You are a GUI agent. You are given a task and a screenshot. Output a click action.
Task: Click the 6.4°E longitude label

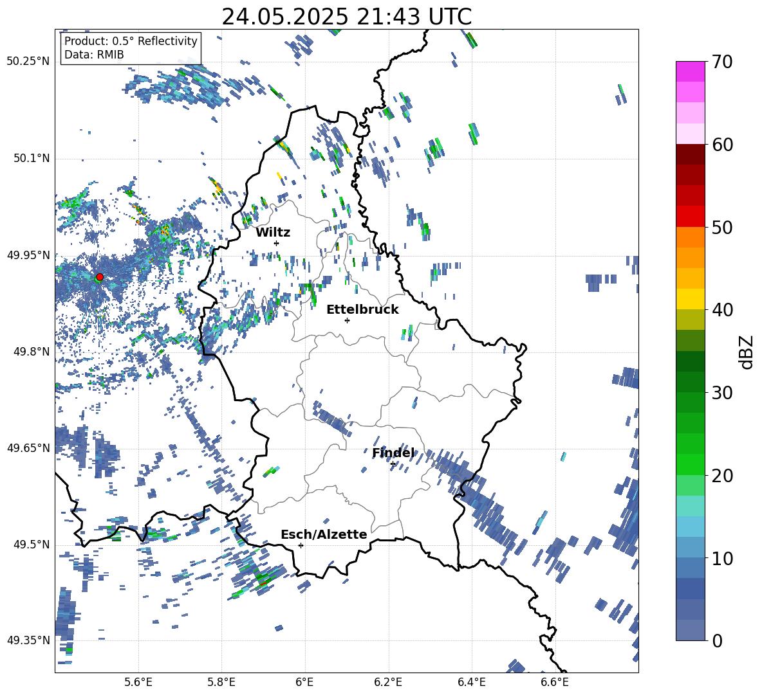tap(471, 682)
